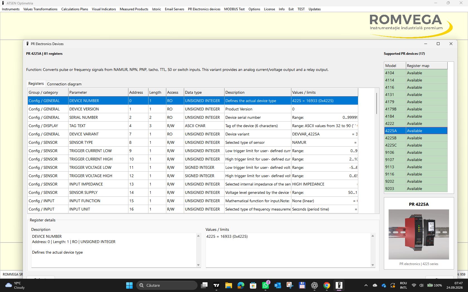Switch to Connection diagram tab
The width and height of the screenshot is (468, 292).
pos(64,84)
